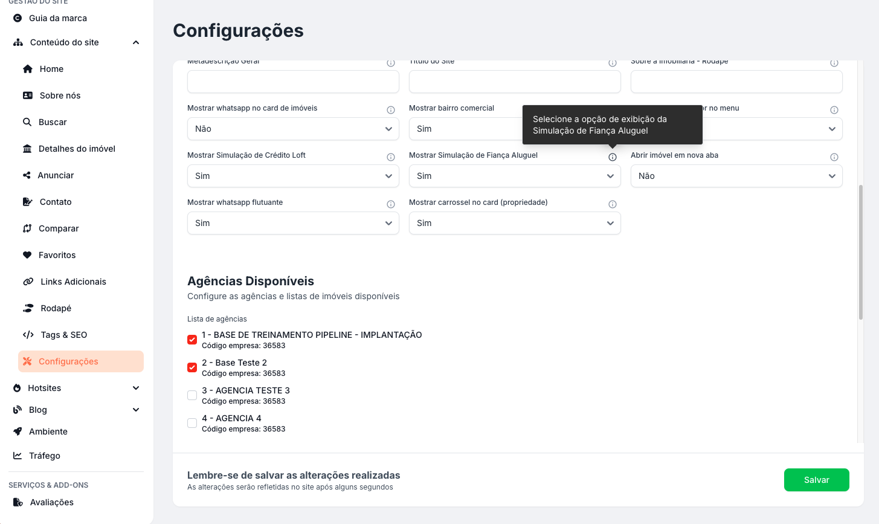Click info icon beside Mostrar whatsapp flutuante
Viewport: 879px width, 524px height.
(x=391, y=204)
